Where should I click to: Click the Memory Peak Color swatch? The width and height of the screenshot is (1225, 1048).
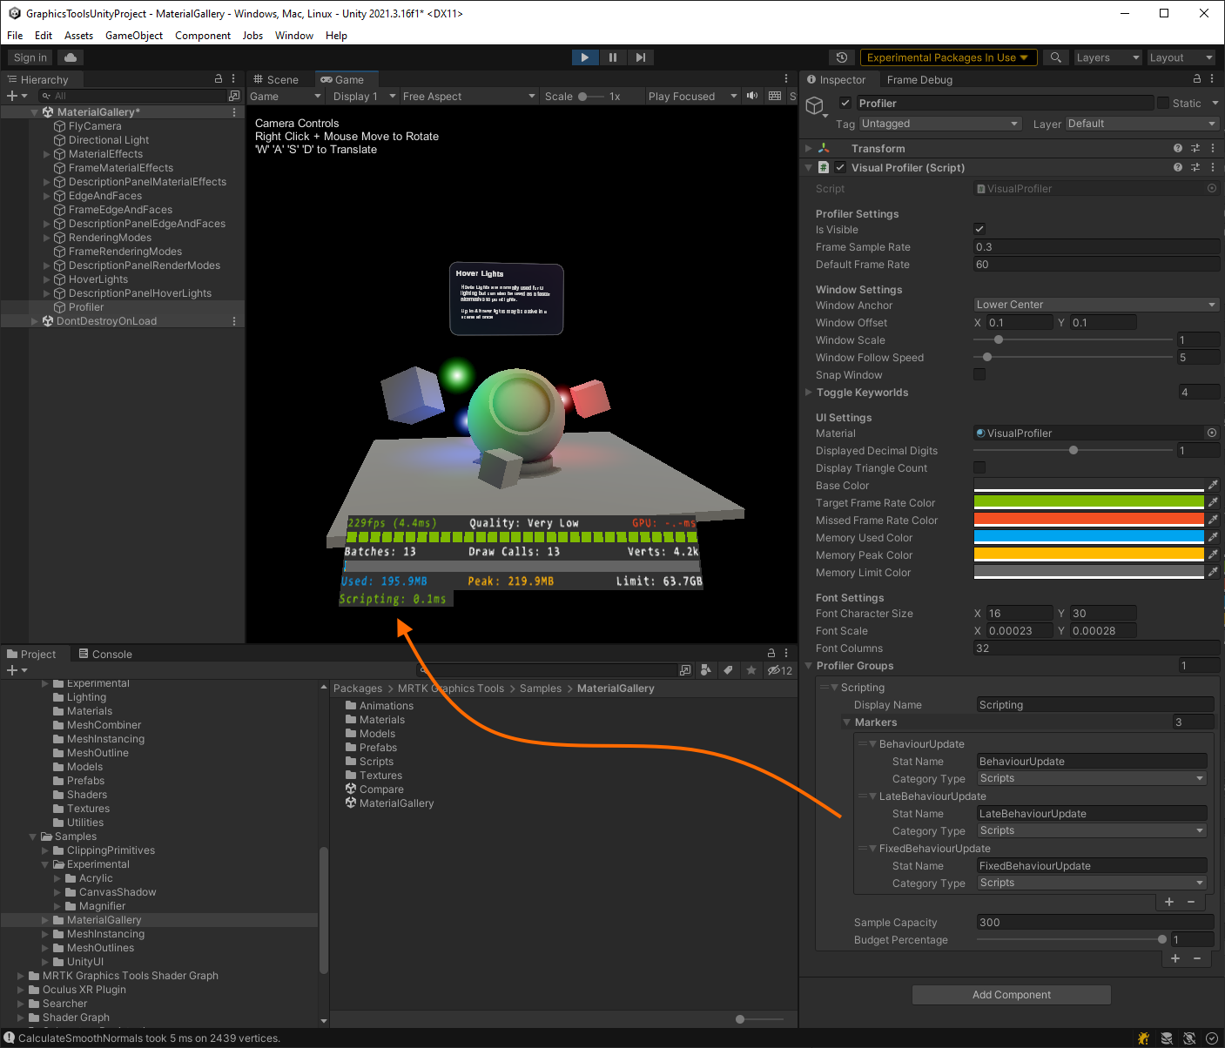coord(1088,554)
